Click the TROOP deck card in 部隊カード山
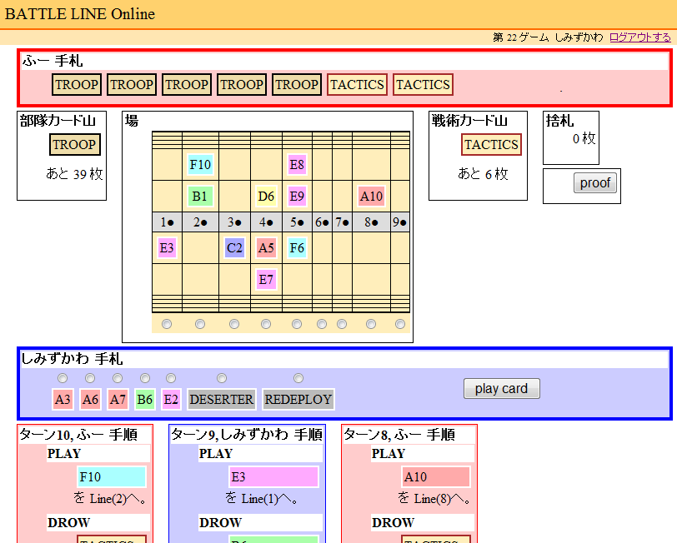This screenshot has height=543, width=677. (75, 144)
